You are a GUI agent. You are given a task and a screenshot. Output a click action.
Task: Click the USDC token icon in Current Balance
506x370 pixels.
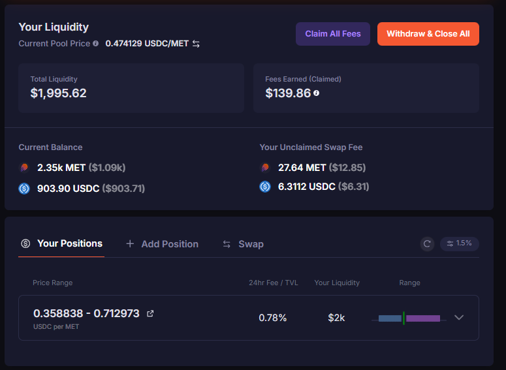[24, 189]
